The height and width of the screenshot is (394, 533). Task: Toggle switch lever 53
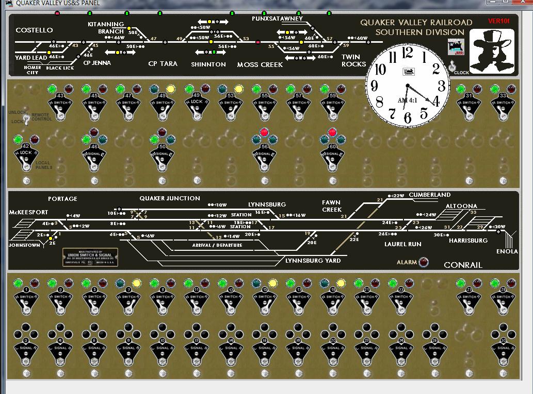[231, 107]
